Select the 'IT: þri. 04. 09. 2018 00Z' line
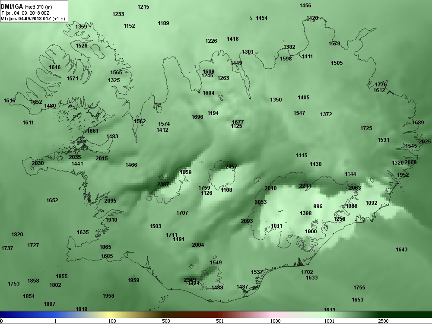 pos(25,13)
